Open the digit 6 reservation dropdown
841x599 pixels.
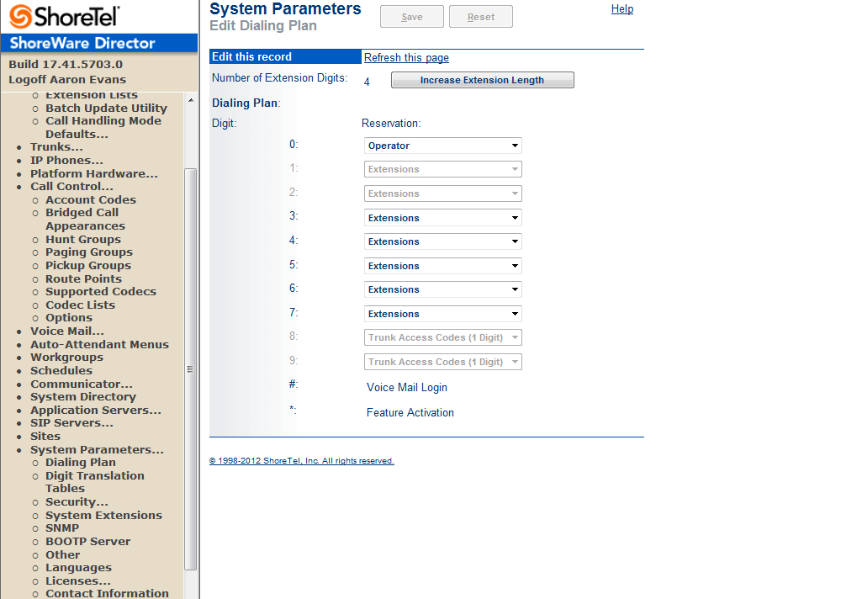443,289
